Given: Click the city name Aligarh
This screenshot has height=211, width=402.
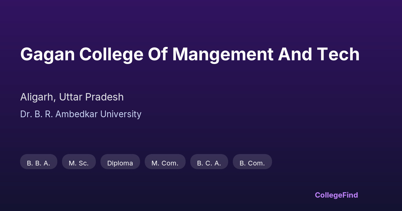Looking at the screenshot, I should point(37,97).
